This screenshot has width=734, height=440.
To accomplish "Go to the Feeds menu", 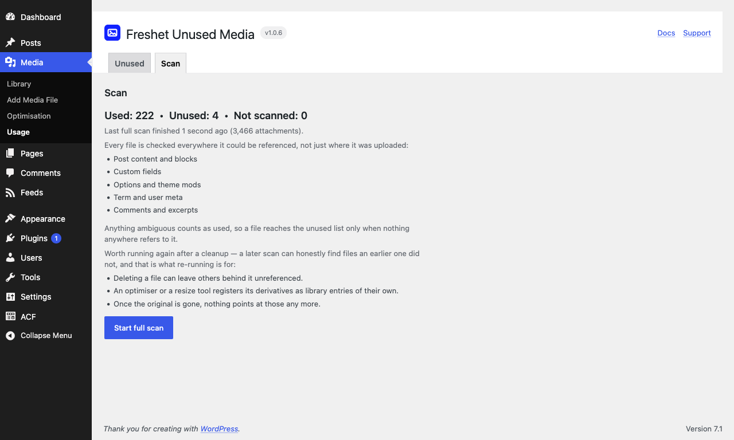I will tap(46, 192).
